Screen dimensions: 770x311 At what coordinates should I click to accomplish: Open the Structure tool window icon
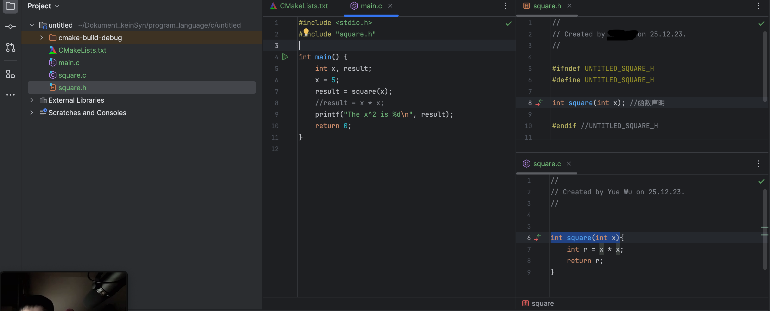10,74
